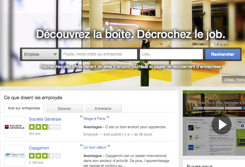Image resolution: width=245 pixels, height=167 pixels.
Task: Focus the Poste, mots-clefs ou entreprise field
Action: 99,54
